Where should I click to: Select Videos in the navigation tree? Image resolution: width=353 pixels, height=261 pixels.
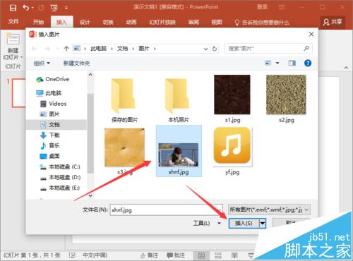(x=54, y=104)
